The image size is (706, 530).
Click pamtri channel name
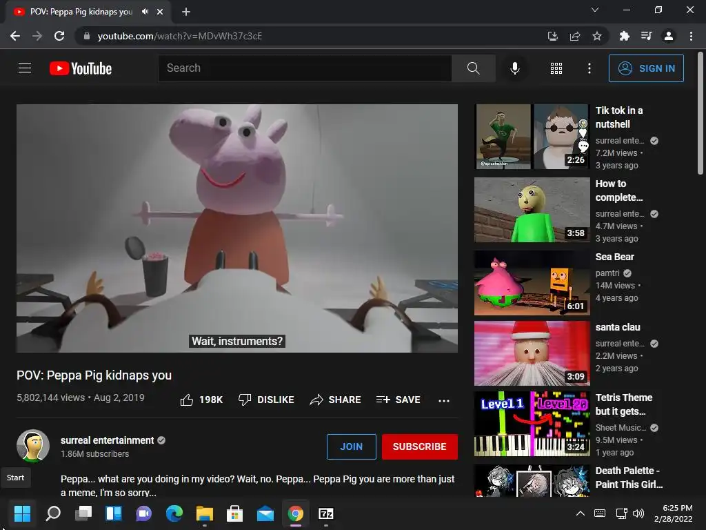pos(607,273)
